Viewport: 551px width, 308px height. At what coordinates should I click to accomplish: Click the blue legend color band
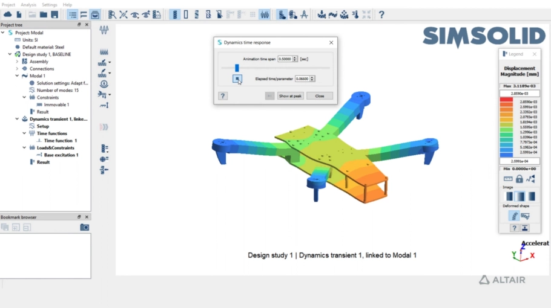pyautogui.click(x=506, y=155)
